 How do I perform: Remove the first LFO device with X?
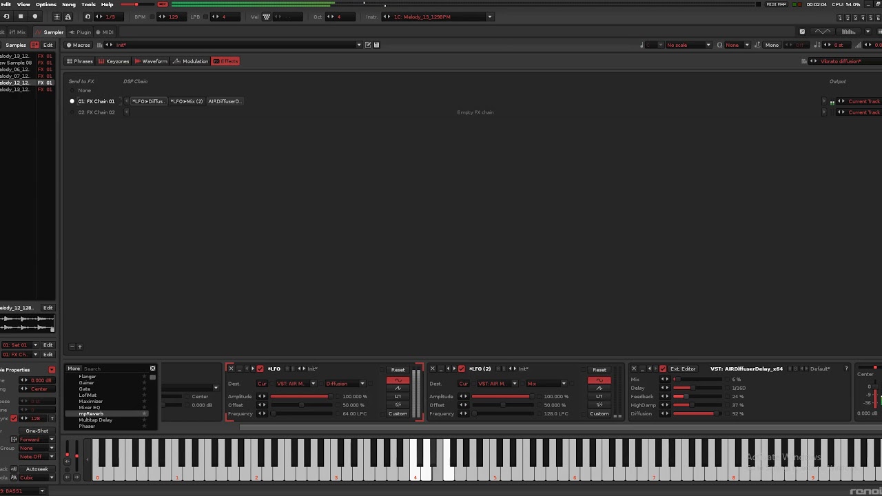tap(231, 369)
